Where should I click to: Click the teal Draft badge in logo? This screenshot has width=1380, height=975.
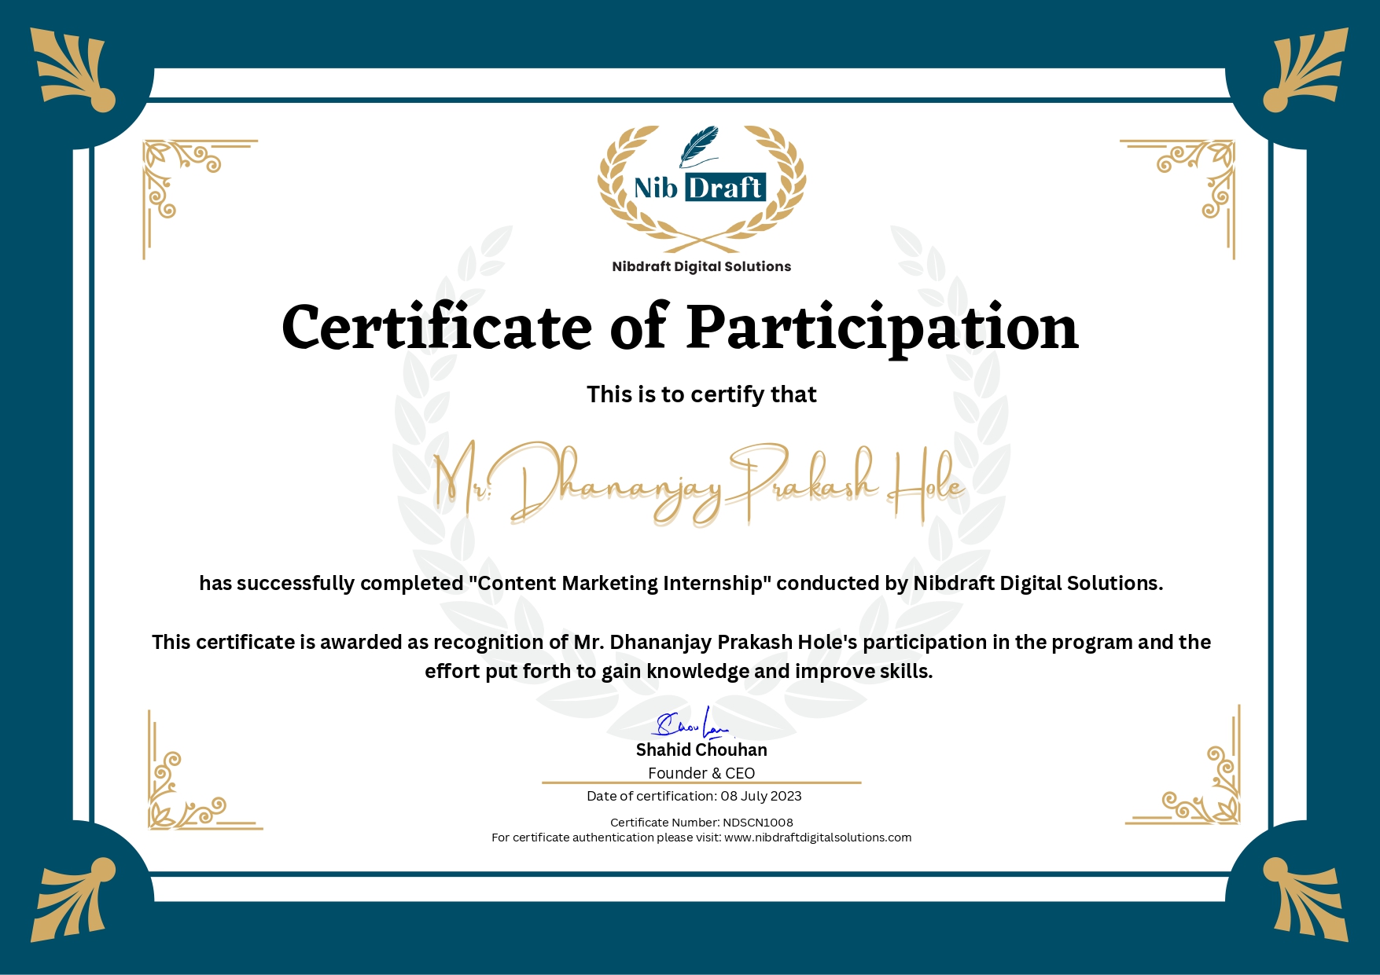click(724, 187)
